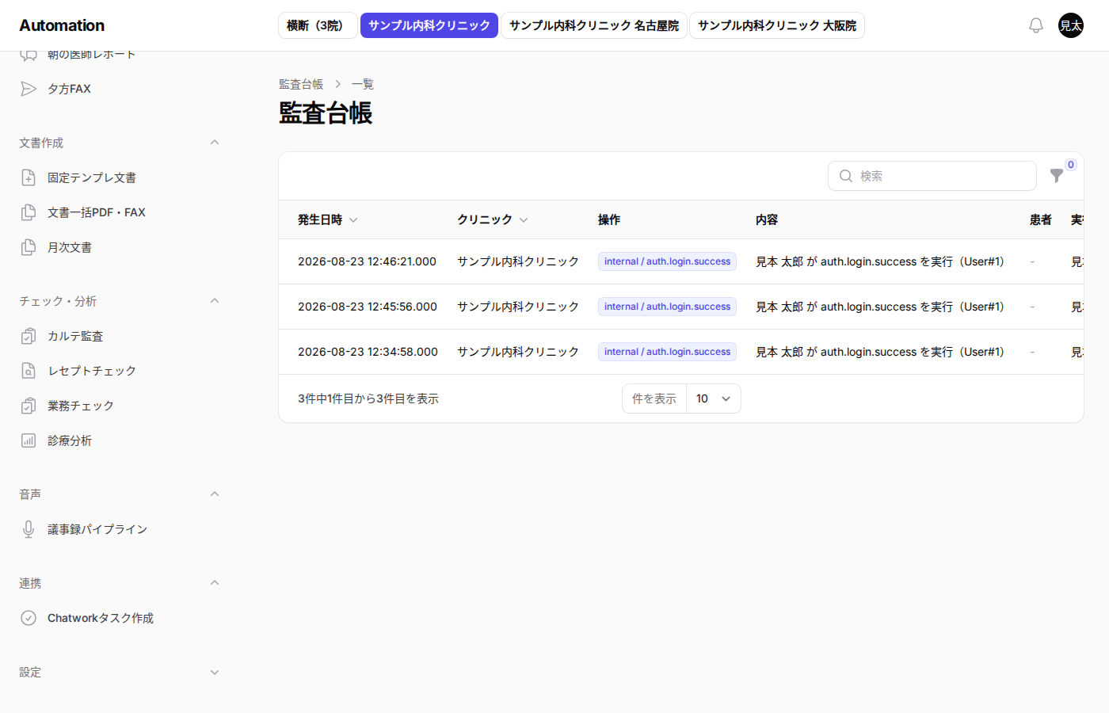1109x713 pixels.
Task: Click the 3件中1件目から3件目を表示 pagination text
Action: click(368, 398)
